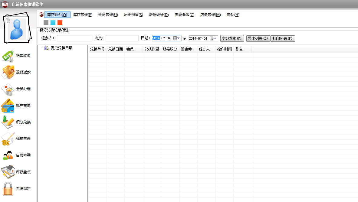Click 系统锁定 sidebar label
Image resolution: width=358 pixels, height=202 pixels.
click(23, 189)
